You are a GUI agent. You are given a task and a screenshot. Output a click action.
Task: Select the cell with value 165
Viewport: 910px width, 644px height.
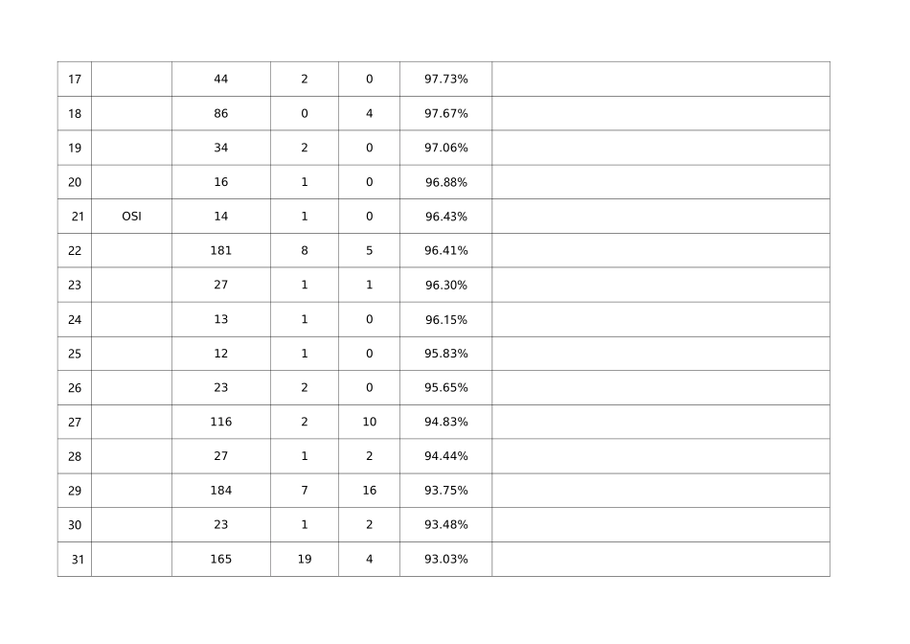click(220, 560)
